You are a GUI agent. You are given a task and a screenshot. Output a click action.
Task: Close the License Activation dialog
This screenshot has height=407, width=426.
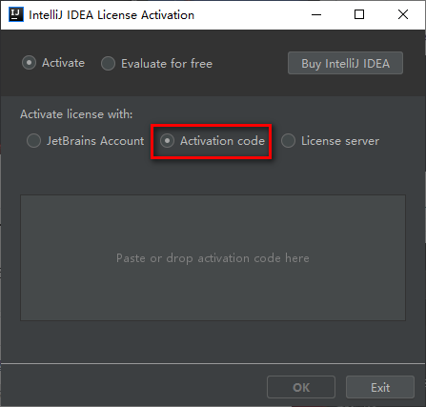coord(403,14)
